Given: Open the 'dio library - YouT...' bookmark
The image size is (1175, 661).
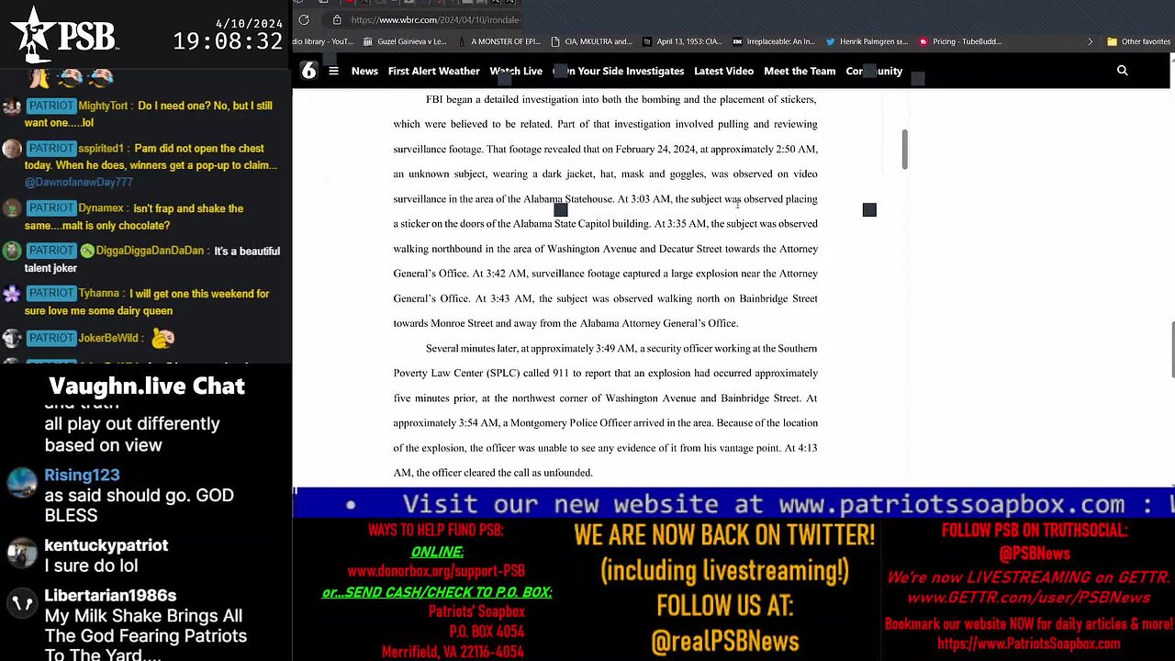Looking at the screenshot, I should click(322, 41).
